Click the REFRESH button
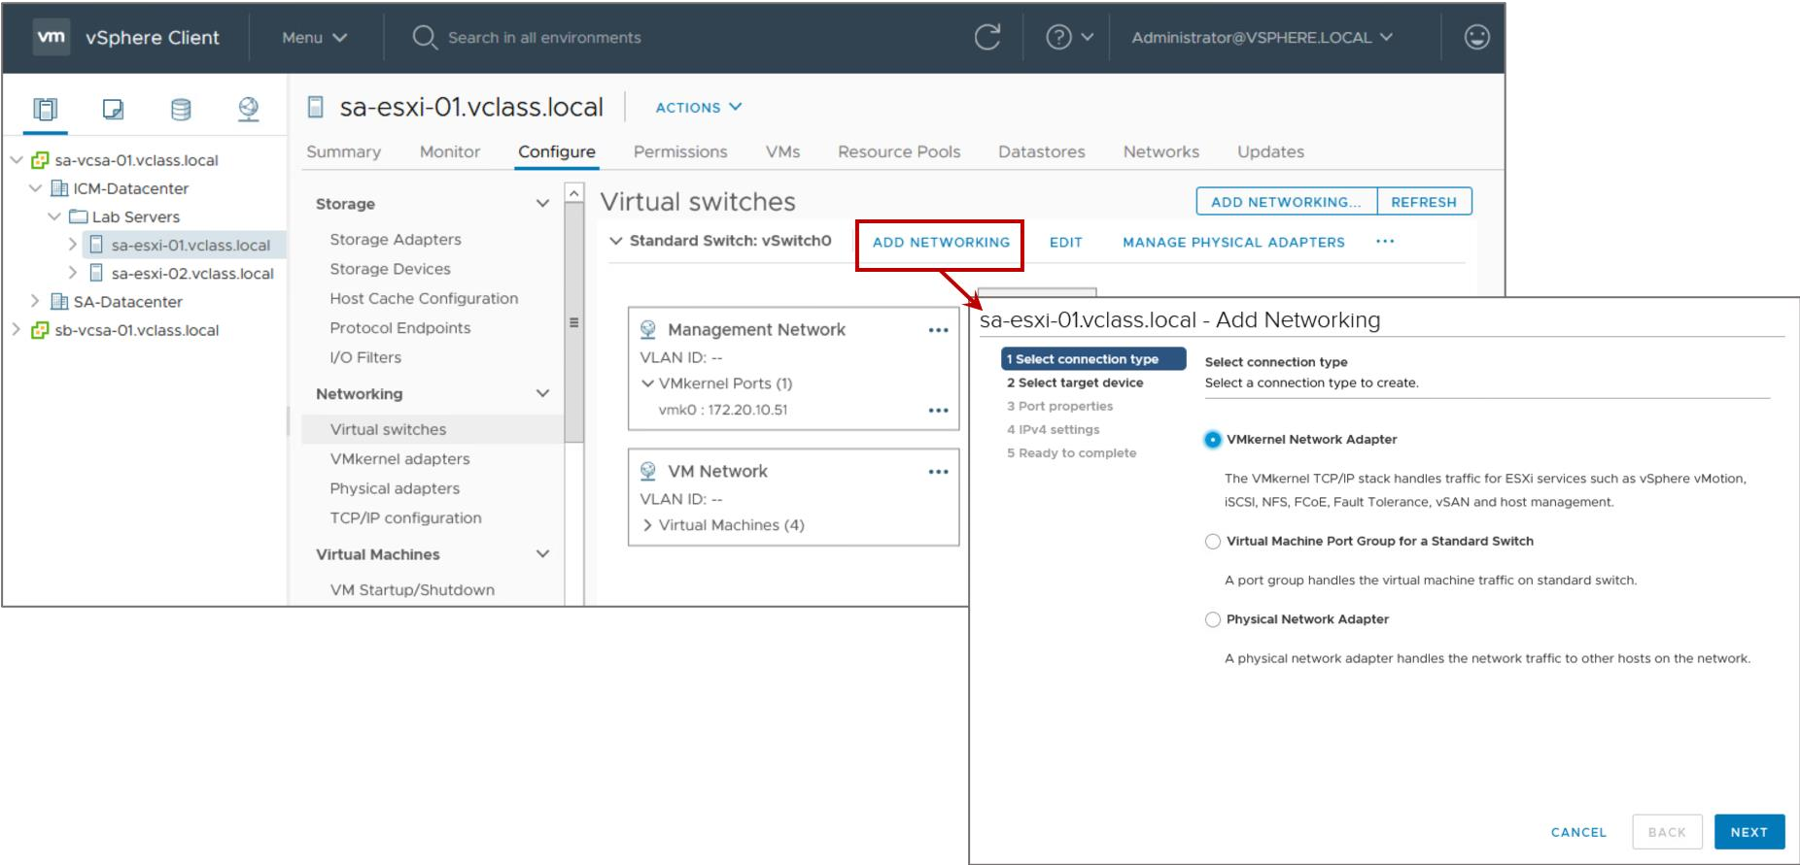This screenshot has width=1800, height=865. pos(1424,202)
